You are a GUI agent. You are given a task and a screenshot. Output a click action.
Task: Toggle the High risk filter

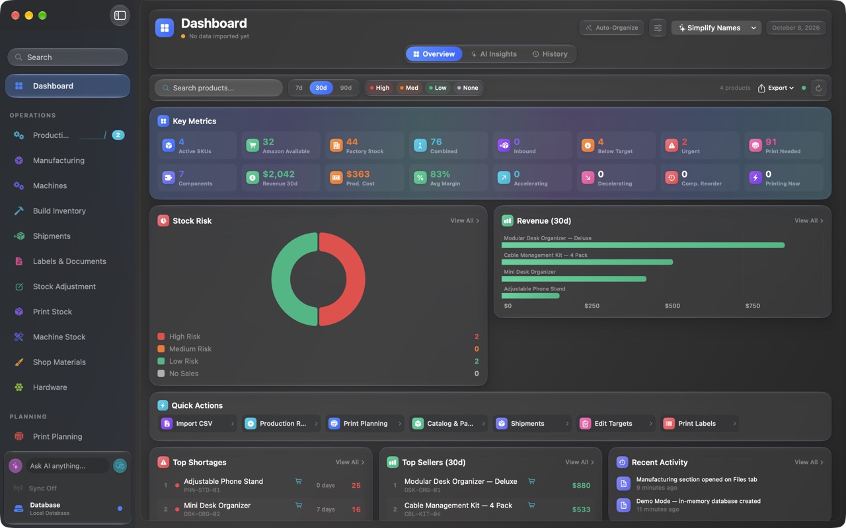coord(380,88)
